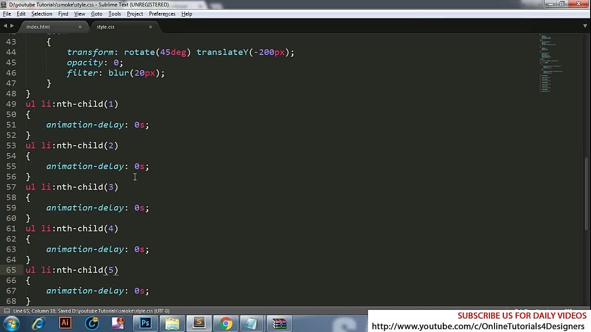Close the style.css tab

[150, 27]
